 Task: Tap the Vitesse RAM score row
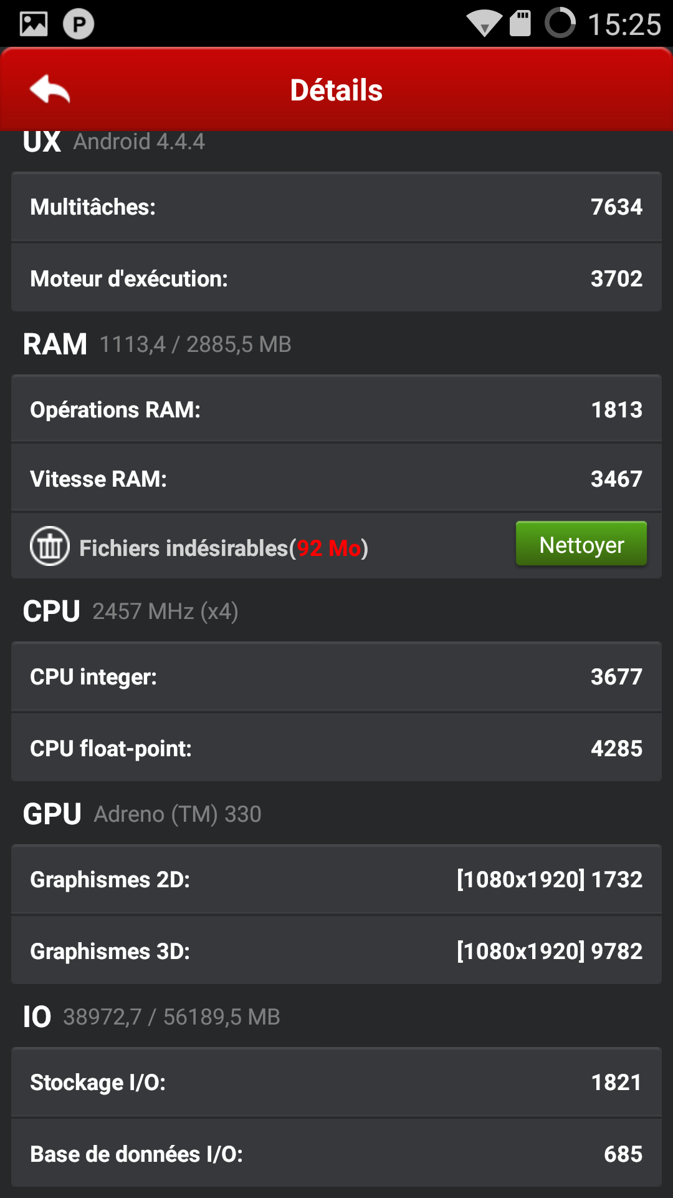pyautogui.click(x=336, y=479)
